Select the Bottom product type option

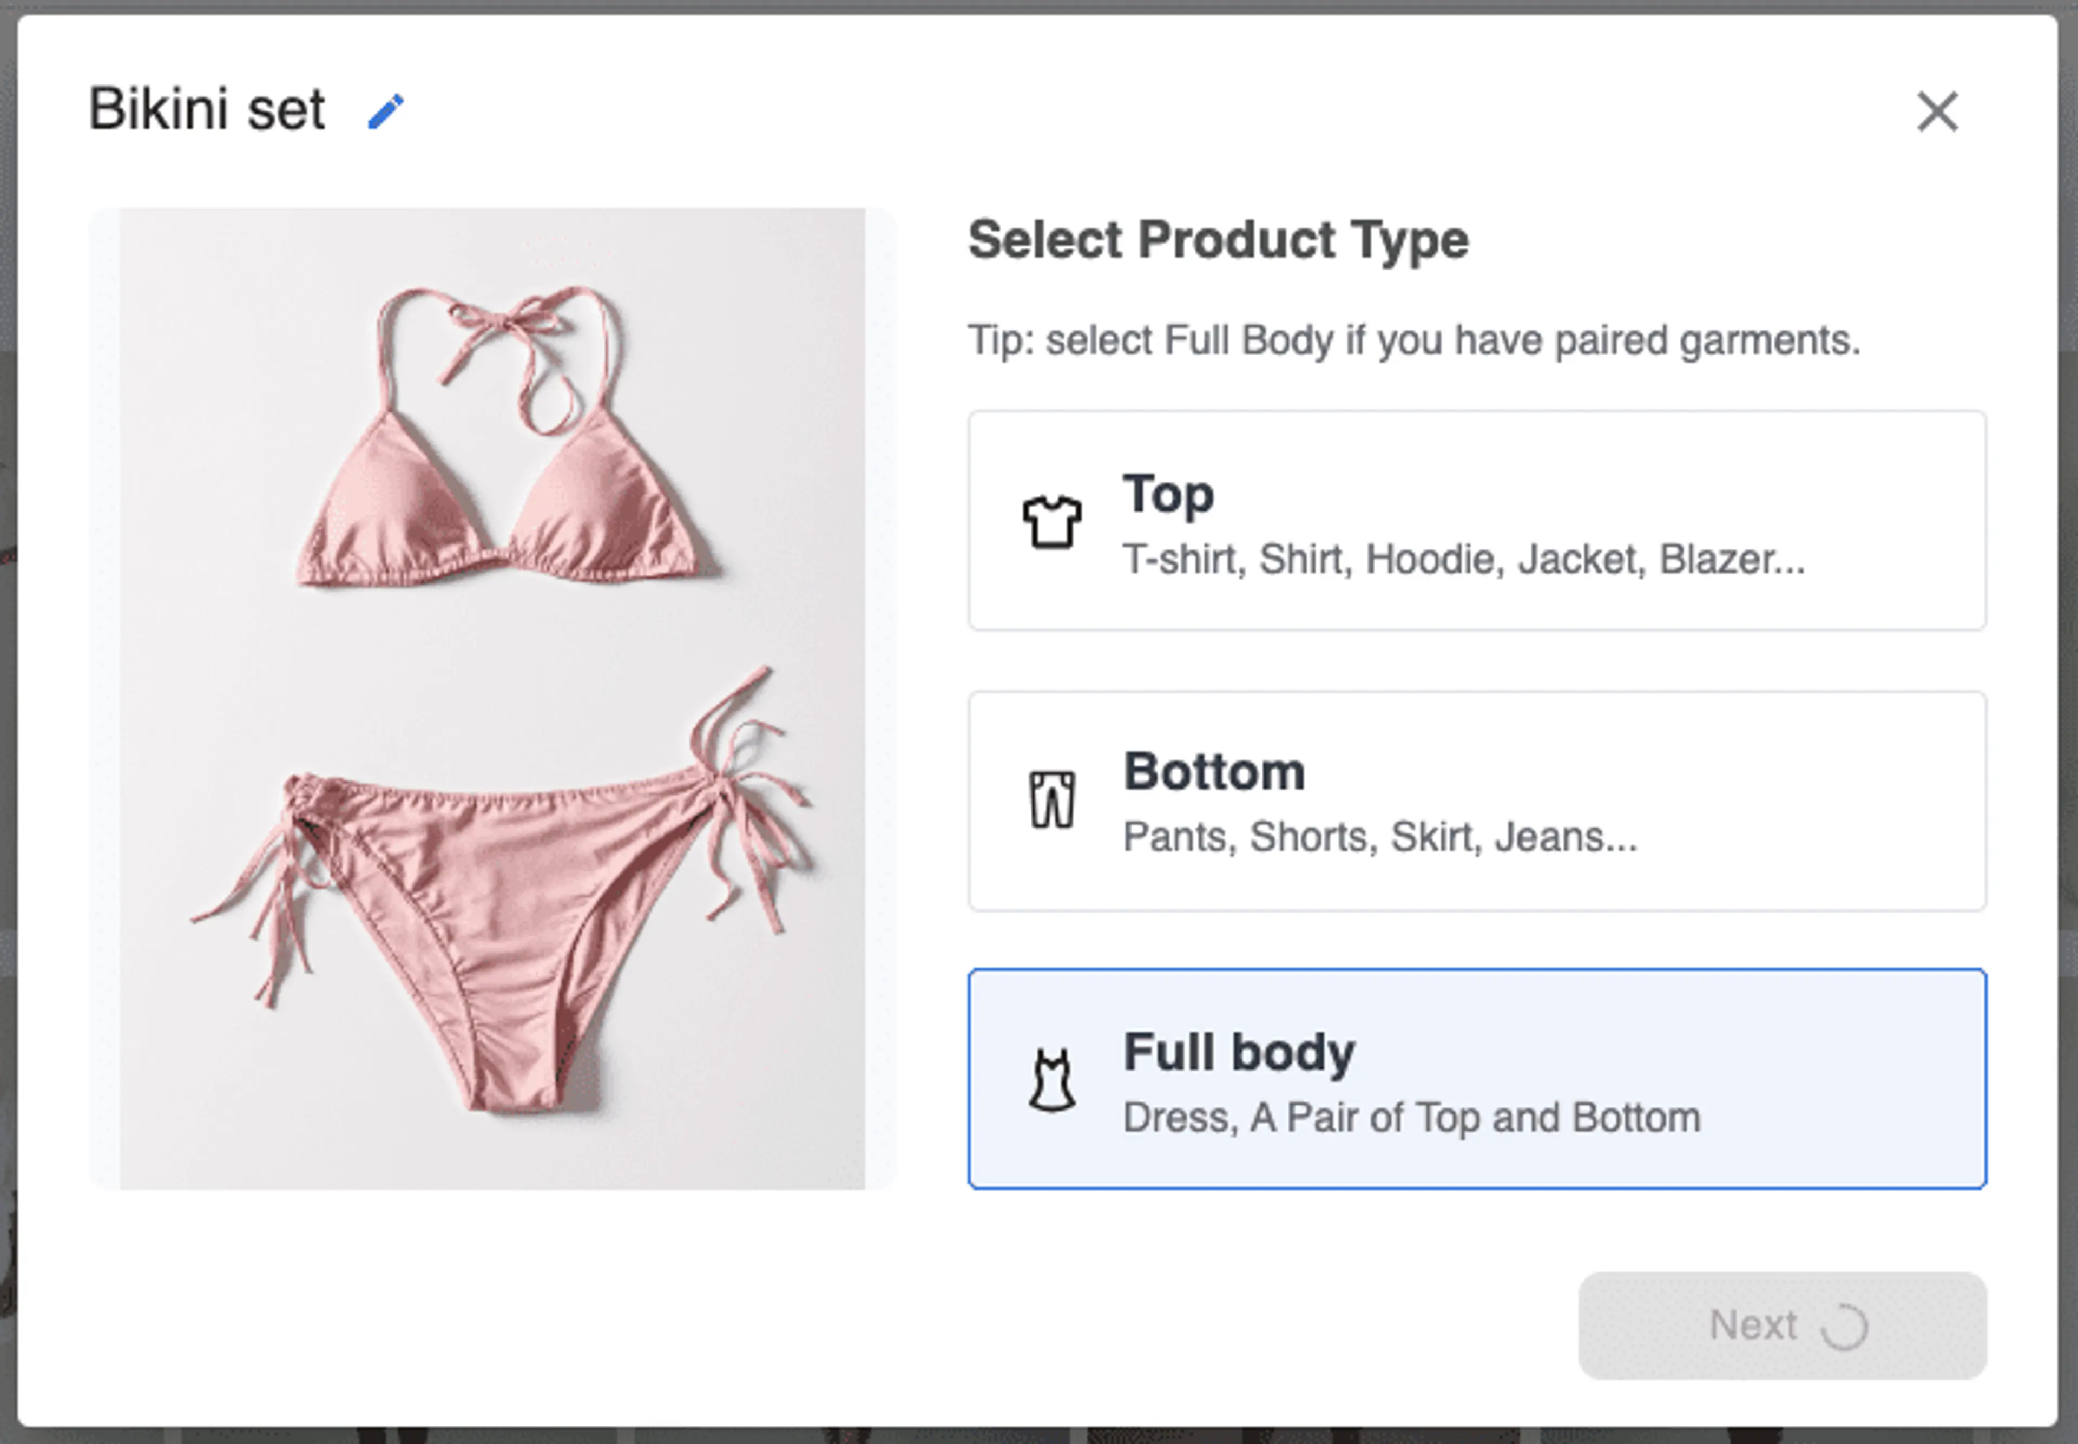[x=1476, y=800]
